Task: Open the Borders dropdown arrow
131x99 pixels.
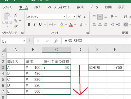Action: 55,25
